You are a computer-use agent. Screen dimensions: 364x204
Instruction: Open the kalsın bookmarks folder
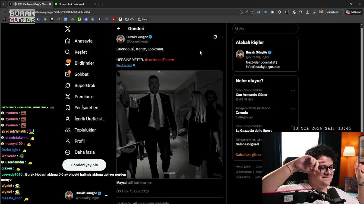tap(143, 19)
